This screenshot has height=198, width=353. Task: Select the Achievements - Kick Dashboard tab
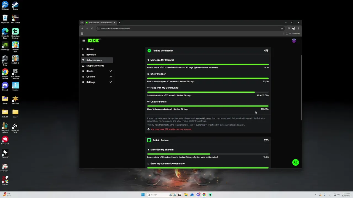coord(101,23)
